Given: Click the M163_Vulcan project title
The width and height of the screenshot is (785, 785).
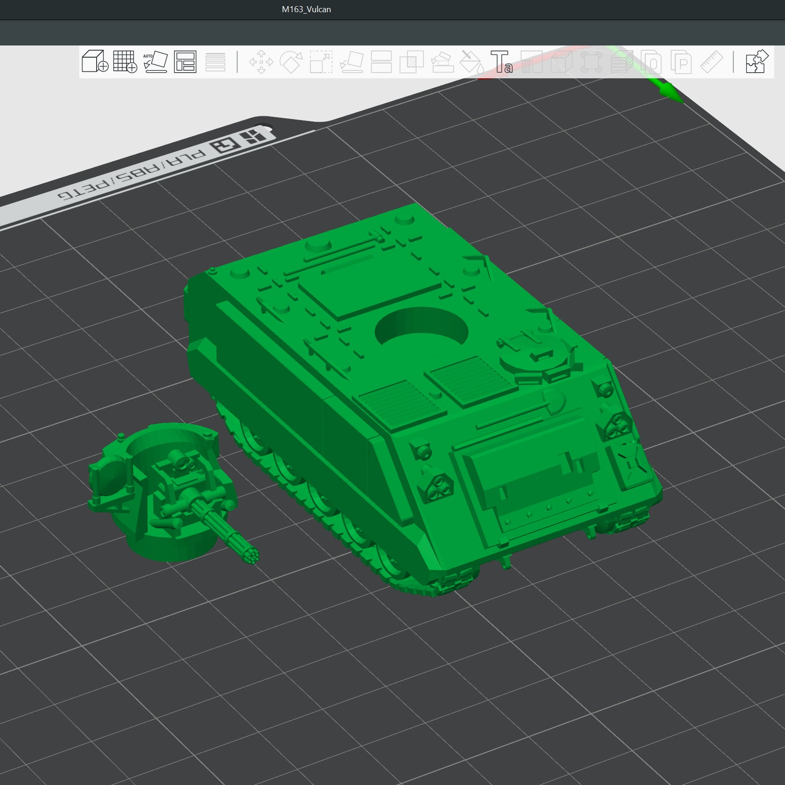Looking at the screenshot, I should pos(306,9).
